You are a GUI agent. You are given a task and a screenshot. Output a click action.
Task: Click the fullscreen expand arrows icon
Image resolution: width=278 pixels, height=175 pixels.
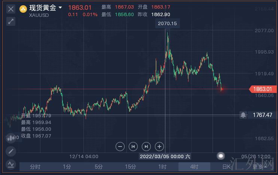pyautogui.click(x=11, y=22)
